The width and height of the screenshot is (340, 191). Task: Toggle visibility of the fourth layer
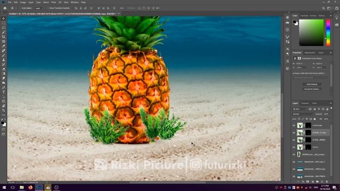(294, 147)
